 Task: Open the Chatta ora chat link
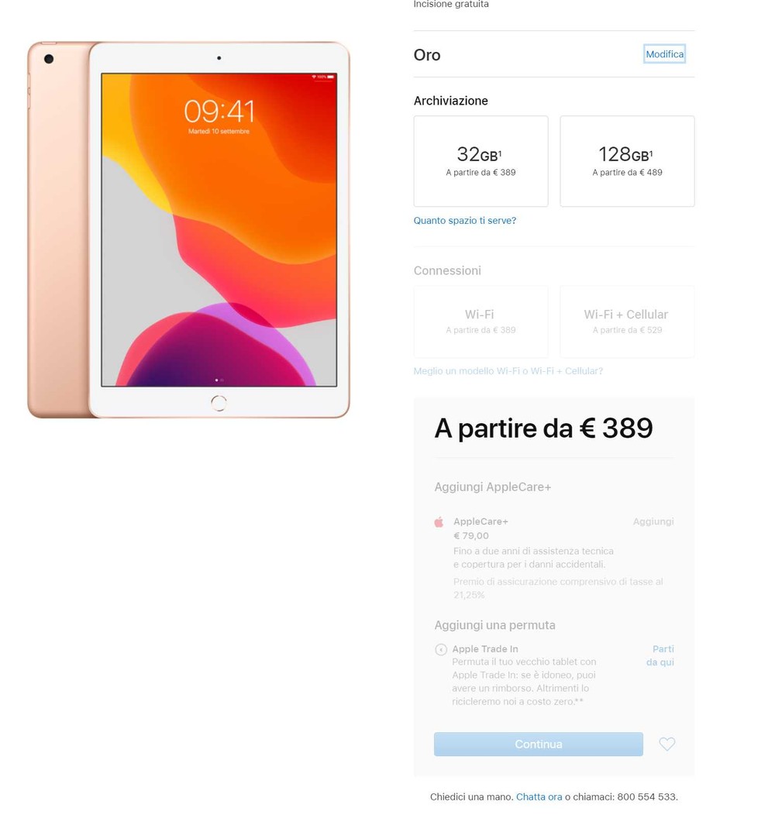(x=539, y=796)
